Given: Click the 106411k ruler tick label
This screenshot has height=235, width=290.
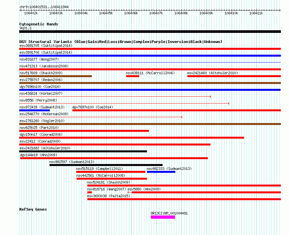Looking at the screenshot, I should pyautogui.click(x=256, y=13).
